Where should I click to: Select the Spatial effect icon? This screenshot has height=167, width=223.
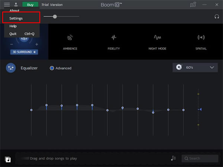click(201, 38)
